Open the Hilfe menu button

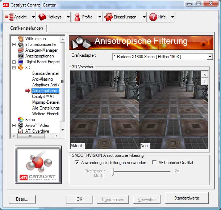click(159, 17)
